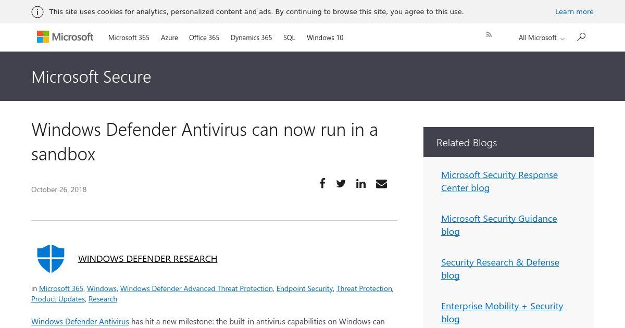Open the Windows Defender Research author link
Image resolution: width=625 pixels, height=328 pixels.
pyautogui.click(x=147, y=259)
